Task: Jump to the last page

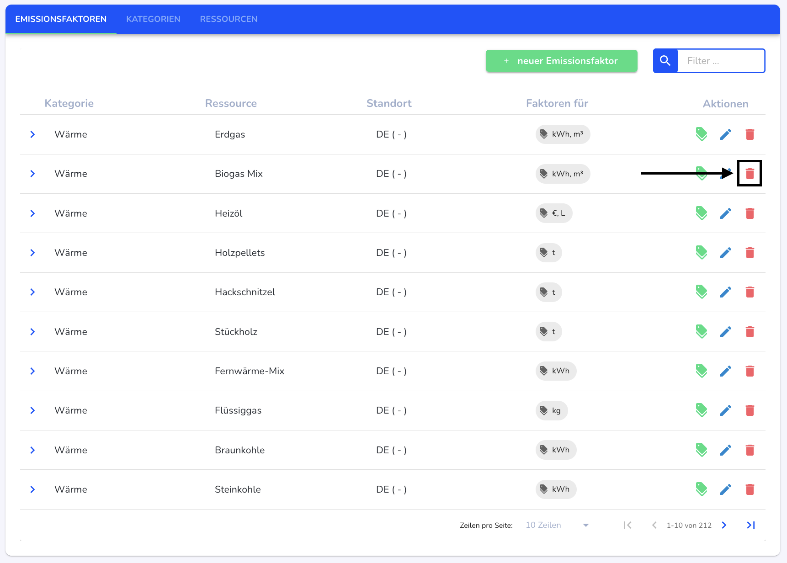Action: coord(750,525)
